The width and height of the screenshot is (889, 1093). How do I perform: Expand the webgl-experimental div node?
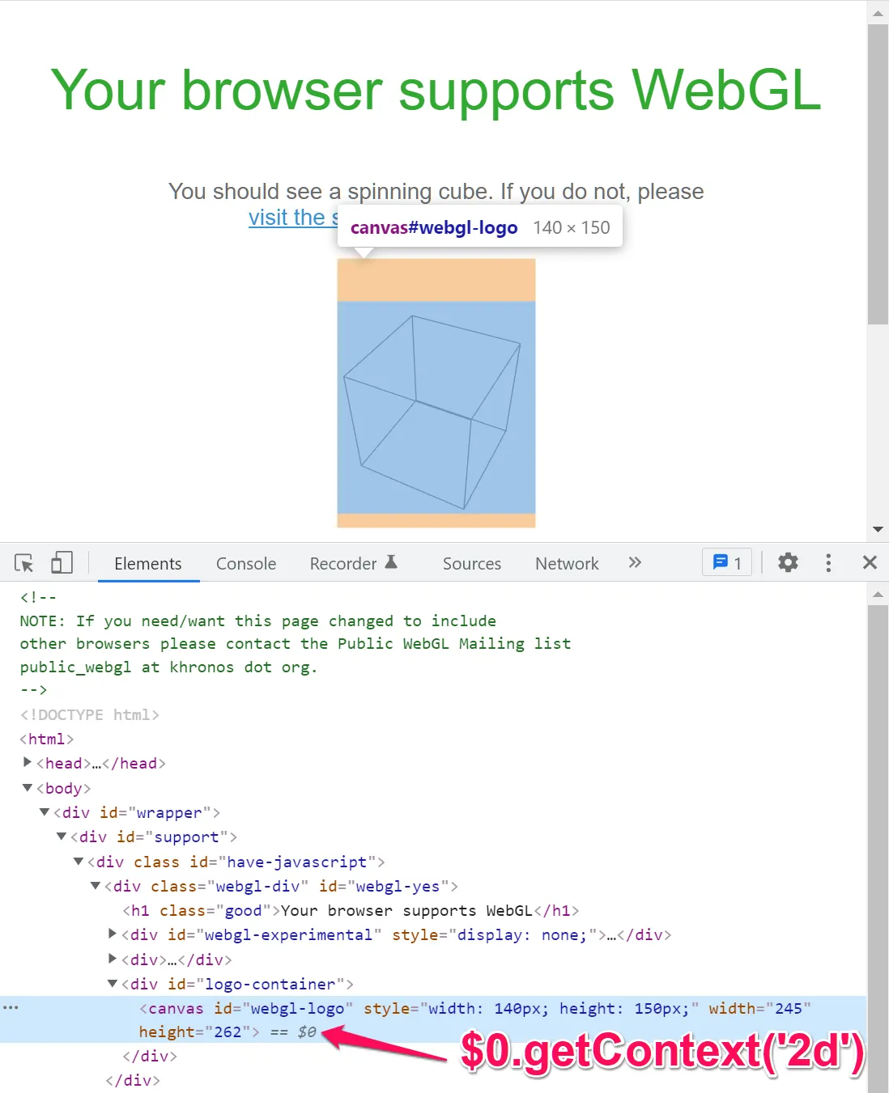click(x=113, y=934)
